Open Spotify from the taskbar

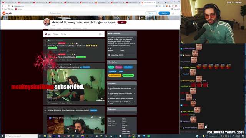coord(148,136)
